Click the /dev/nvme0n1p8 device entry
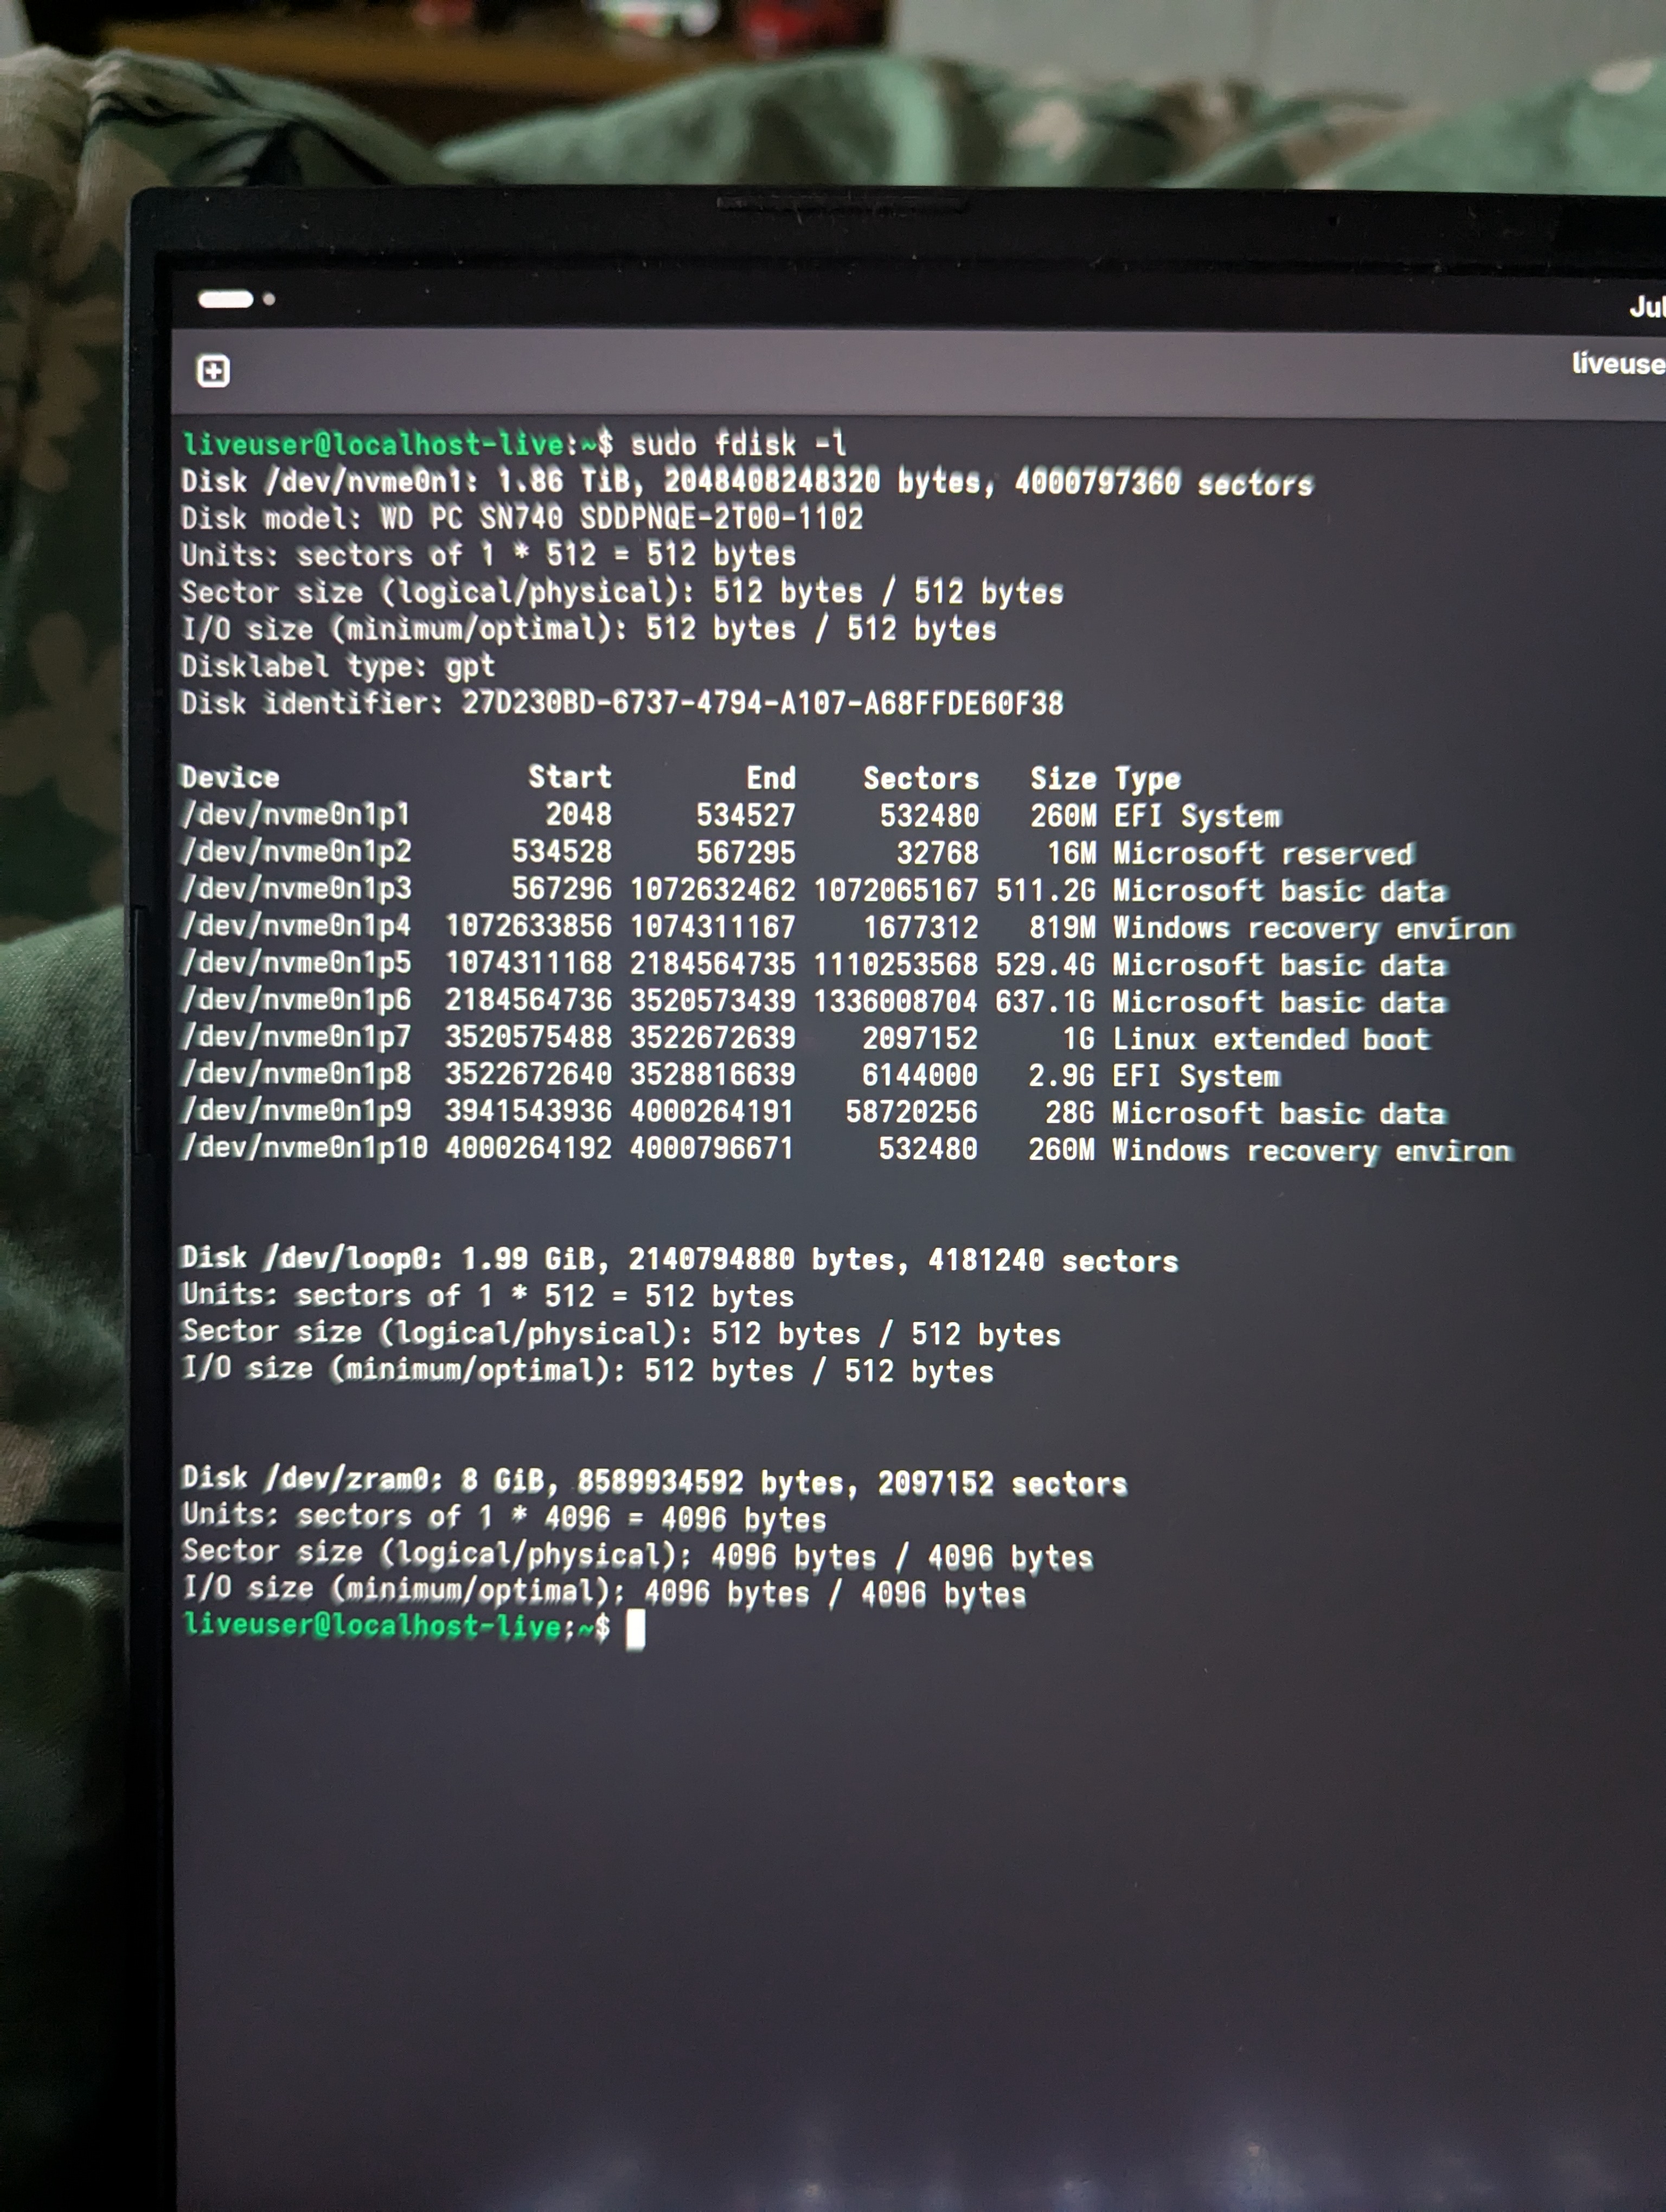This screenshot has width=1666, height=2212. coord(296,1073)
